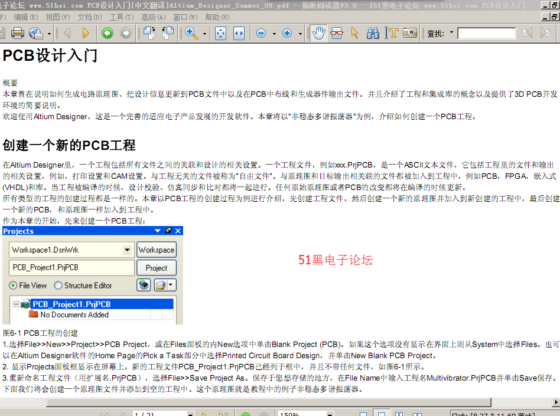Click the No Documents Added tree entry

coord(74,315)
